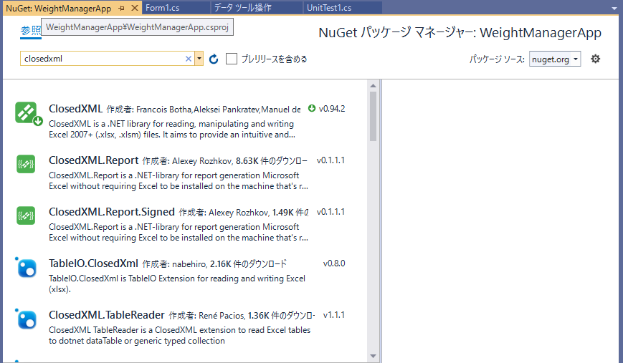Toggle the プレリリースを含める checkbox
623x363 pixels.
tap(232, 59)
